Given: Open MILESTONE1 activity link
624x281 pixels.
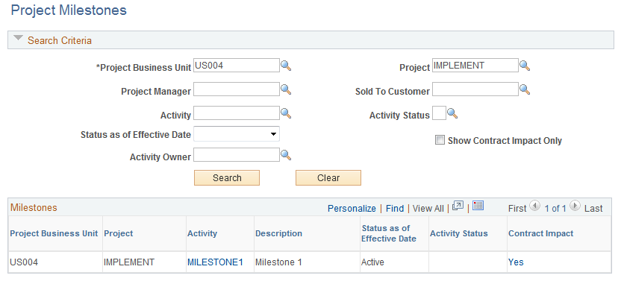Looking at the screenshot, I should point(215,262).
